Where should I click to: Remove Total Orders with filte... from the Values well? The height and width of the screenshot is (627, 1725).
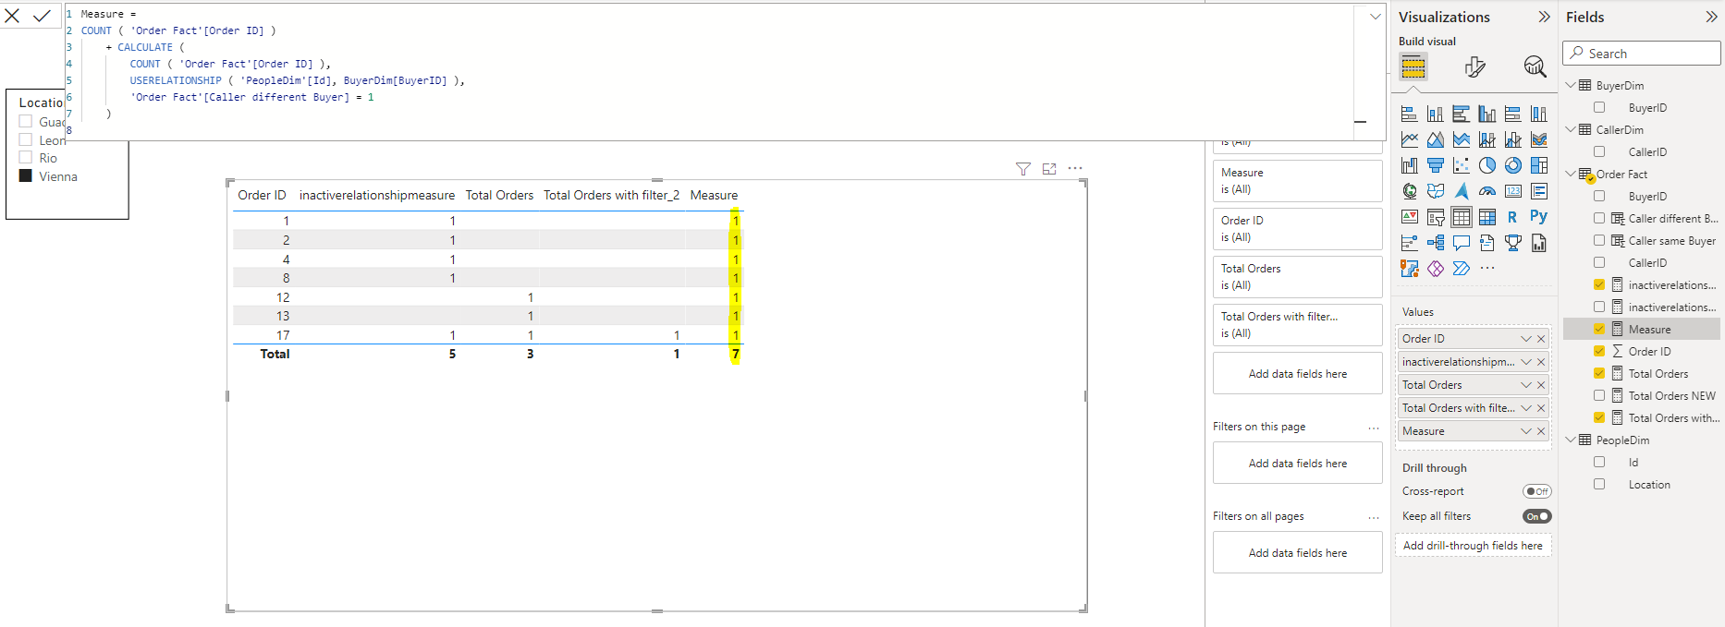pos(1541,408)
